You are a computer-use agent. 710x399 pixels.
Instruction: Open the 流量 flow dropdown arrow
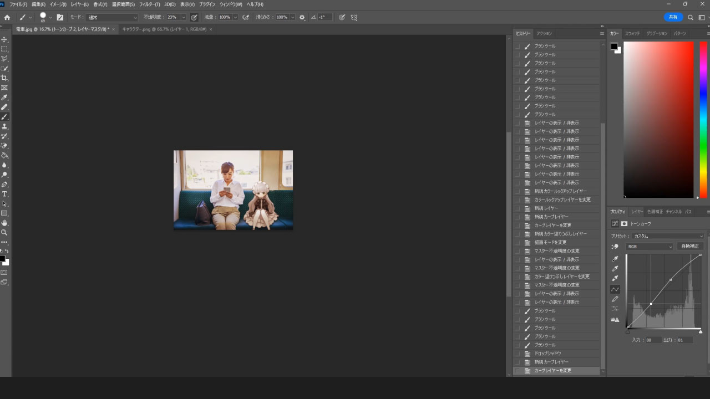point(235,17)
